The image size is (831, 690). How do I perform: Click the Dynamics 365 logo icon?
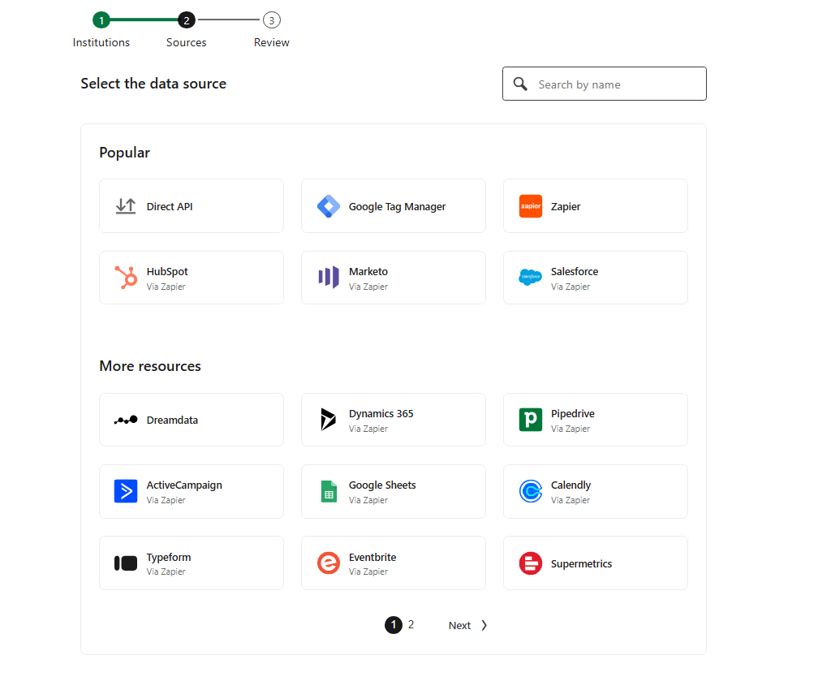point(328,419)
